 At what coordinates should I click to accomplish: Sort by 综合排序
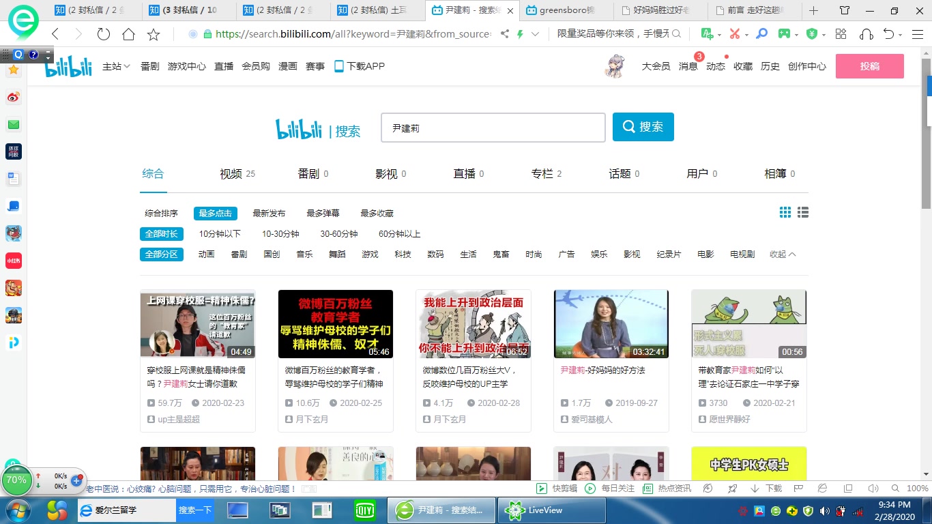pyautogui.click(x=161, y=214)
